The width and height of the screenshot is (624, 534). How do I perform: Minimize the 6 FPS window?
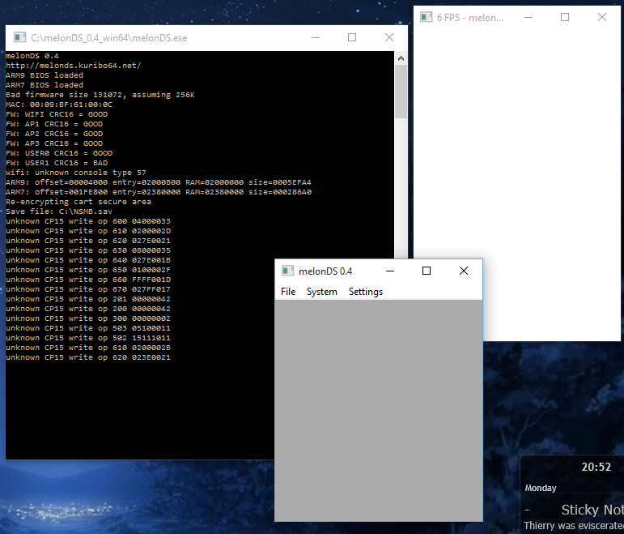(528, 17)
